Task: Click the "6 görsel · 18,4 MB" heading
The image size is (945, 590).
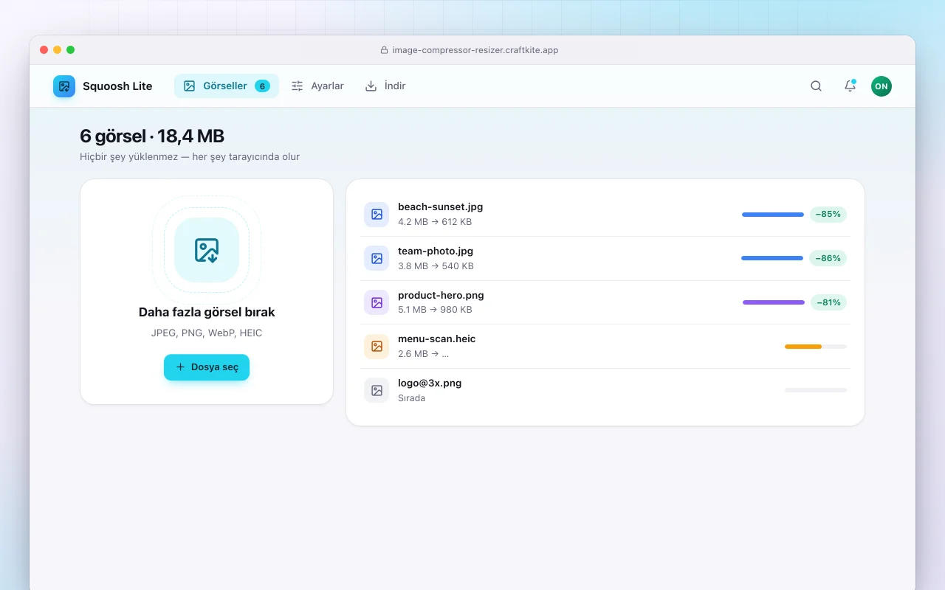Action: click(x=152, y=136)
